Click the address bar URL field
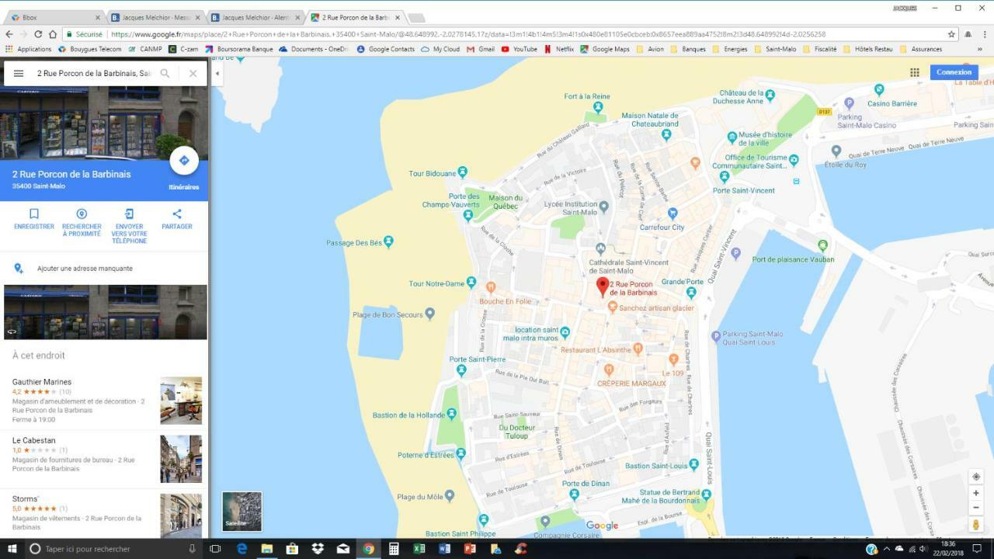Screen dimensions: 994x559 point(505,34)
